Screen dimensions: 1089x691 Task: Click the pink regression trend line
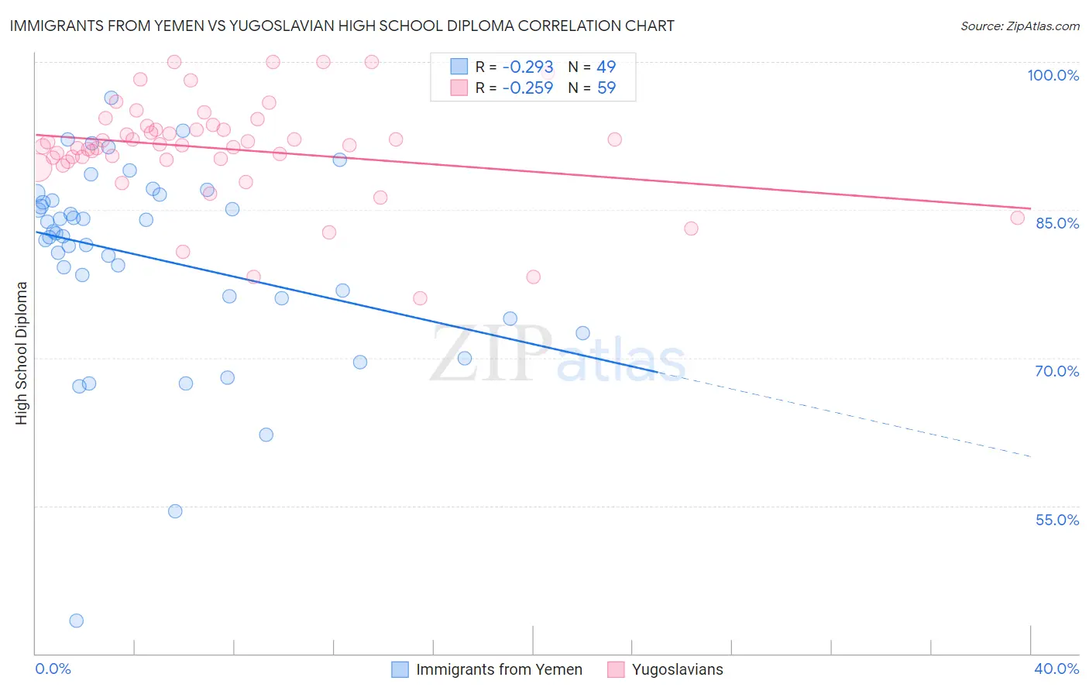[533, 171]
